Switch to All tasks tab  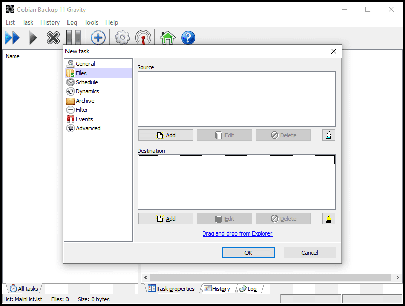(24, 289)
